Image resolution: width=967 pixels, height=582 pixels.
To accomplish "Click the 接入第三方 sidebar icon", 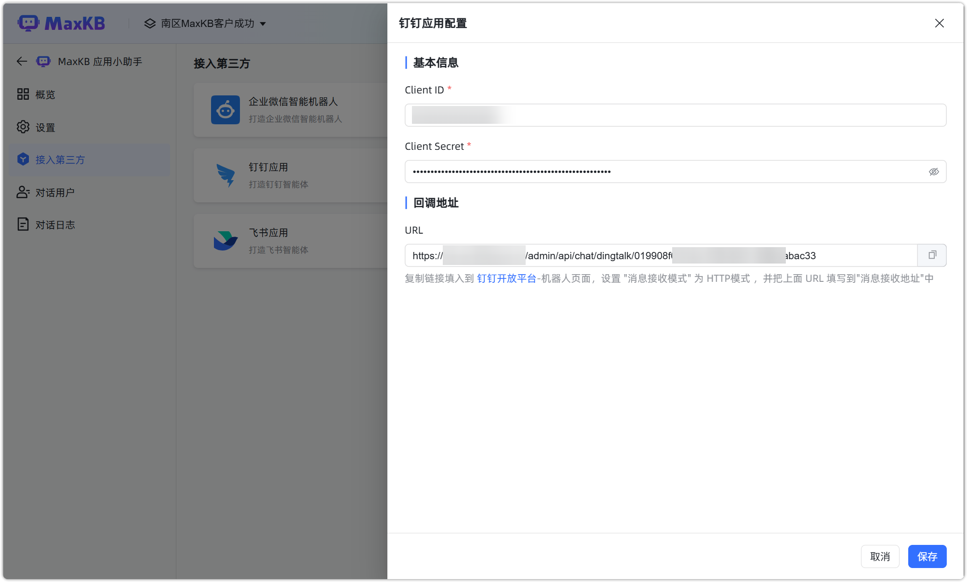I will click(x=23, y=159).
